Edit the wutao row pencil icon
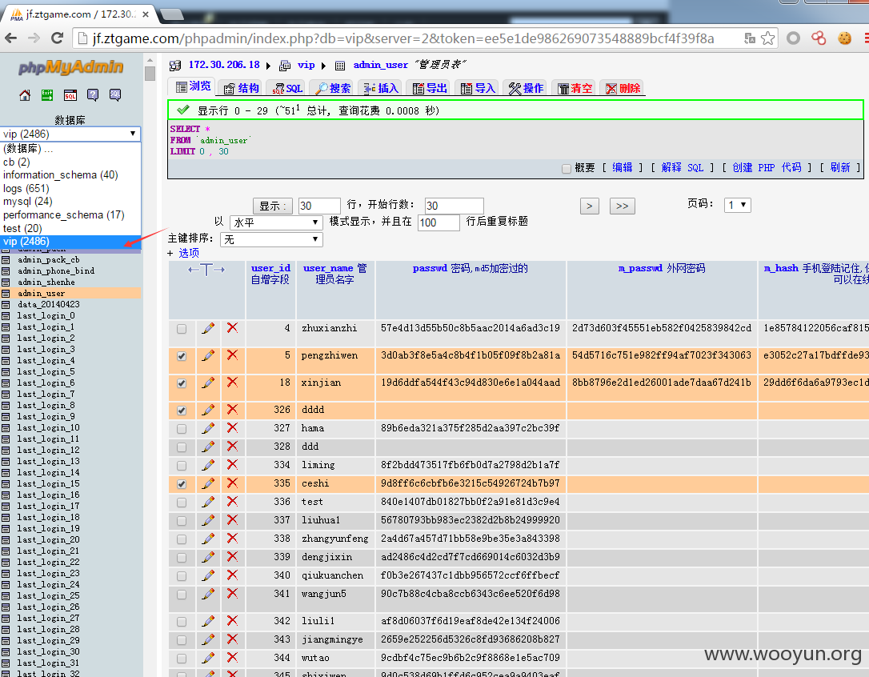The height and width of the screenshot is (677, 869). (x=208, y=658)
